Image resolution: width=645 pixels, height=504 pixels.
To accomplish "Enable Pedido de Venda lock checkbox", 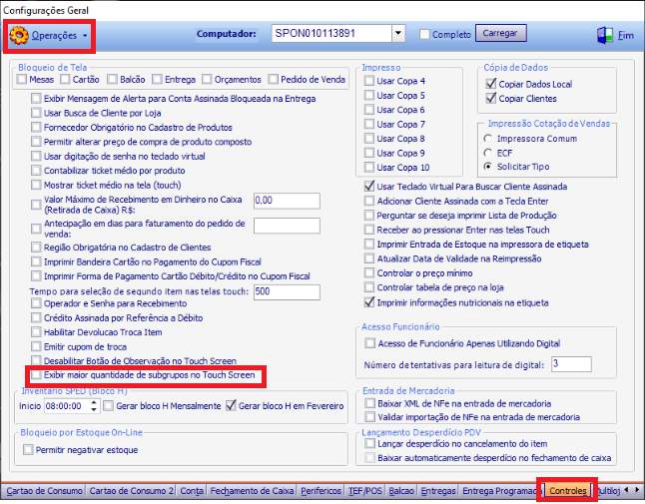I will coord(273,79).
